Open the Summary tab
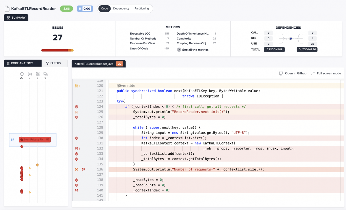This screenshot has height=210, width=346. tap(16, 18)
